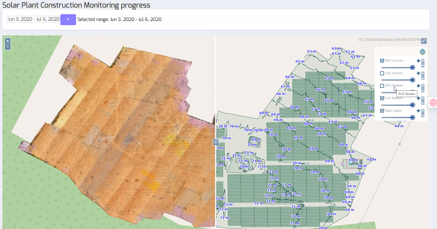Expand LHS Rasters with plus icon
This screenshot has width=437, height=229.
coord(418,98)
